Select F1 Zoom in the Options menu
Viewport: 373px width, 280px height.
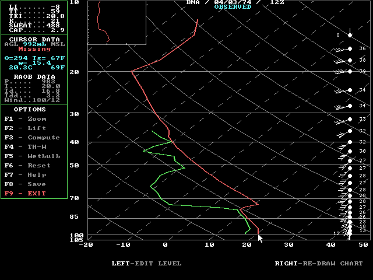click(x=25, y=119)
